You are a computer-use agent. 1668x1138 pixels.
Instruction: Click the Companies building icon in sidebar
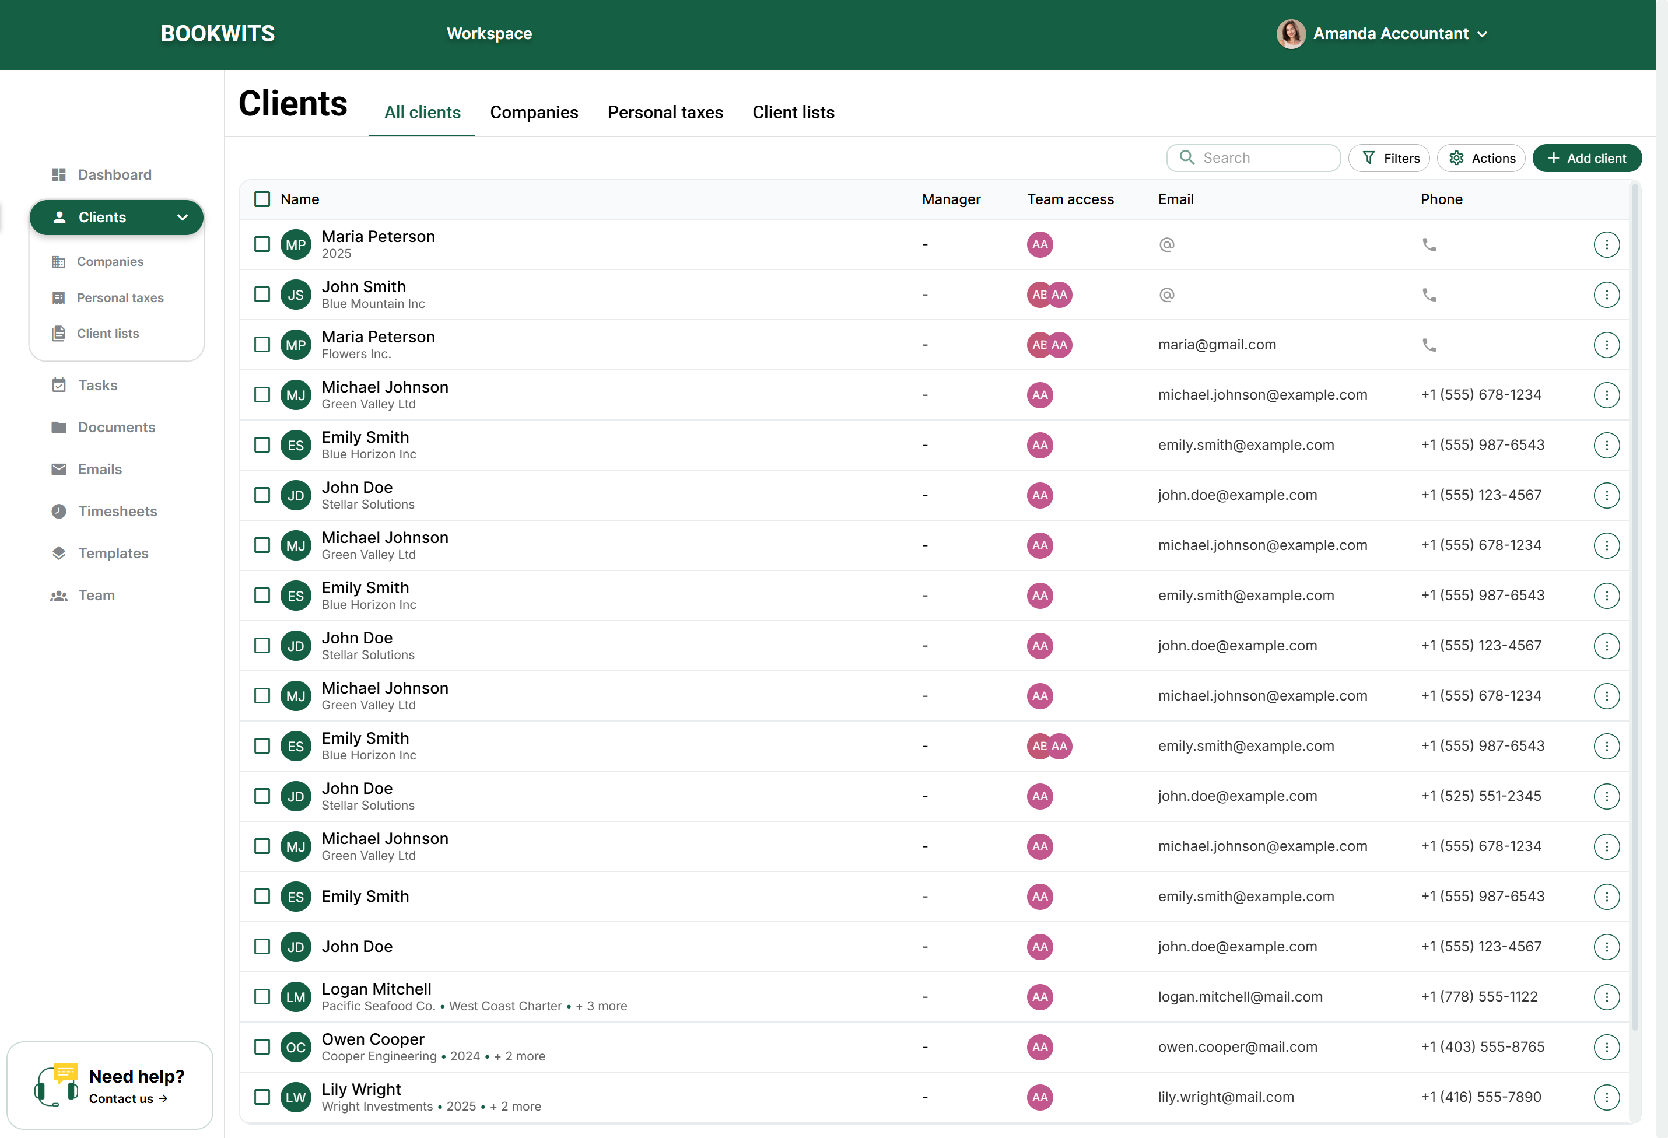[x=59, y=261]
